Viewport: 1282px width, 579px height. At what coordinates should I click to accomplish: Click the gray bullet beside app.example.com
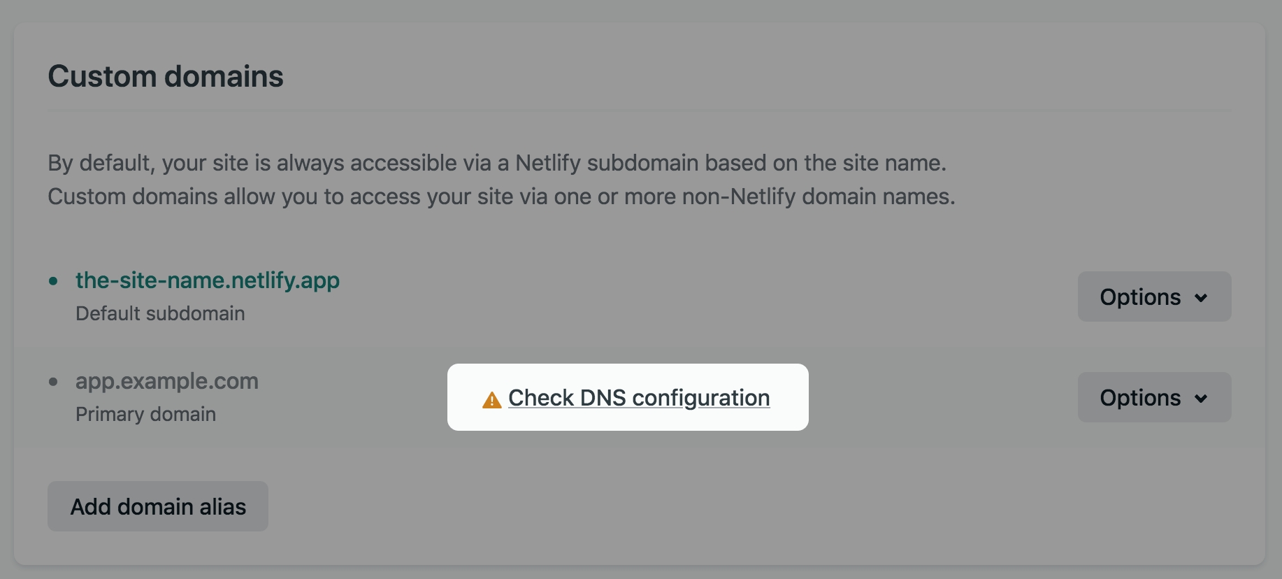[53, 382]
